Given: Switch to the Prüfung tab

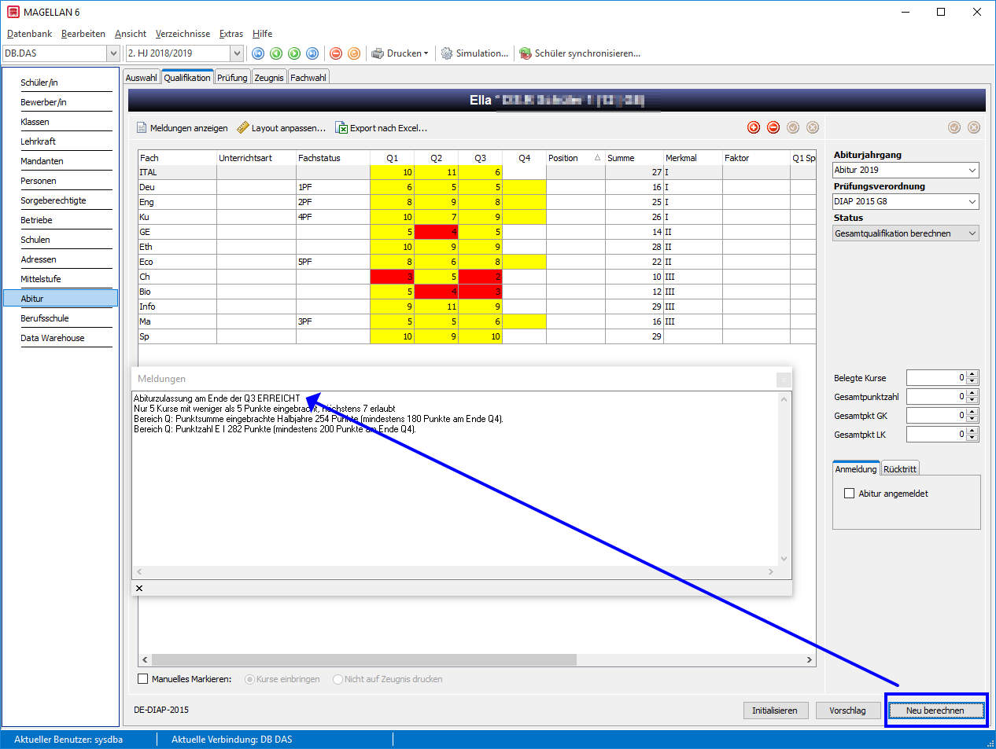Looking at the screenshot, I should tap(232, 78).
